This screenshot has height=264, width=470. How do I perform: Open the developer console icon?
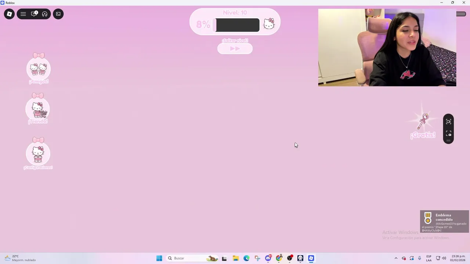tap(58, 14)
